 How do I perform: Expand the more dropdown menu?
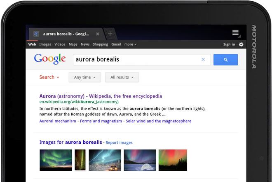point(130,44)
